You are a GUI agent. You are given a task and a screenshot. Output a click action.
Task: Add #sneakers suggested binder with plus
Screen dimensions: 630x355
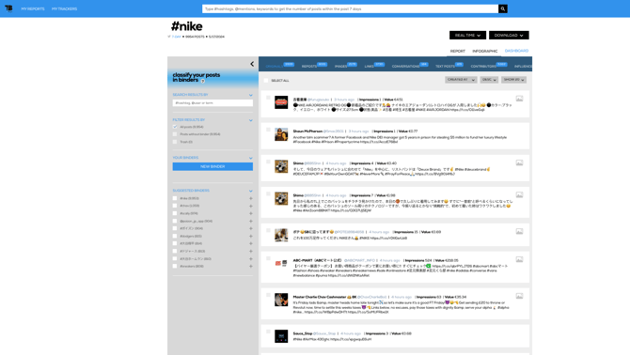click(251, 267)
